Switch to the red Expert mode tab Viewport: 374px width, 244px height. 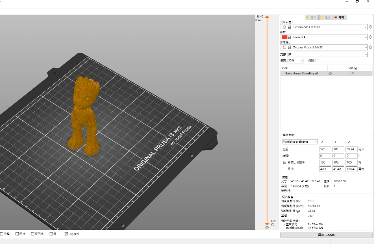[x=340, y=17]
